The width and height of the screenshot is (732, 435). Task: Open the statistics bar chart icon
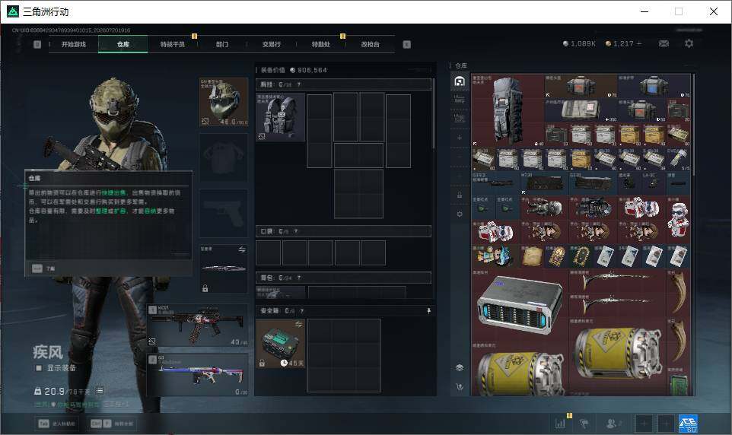point(560,424)
